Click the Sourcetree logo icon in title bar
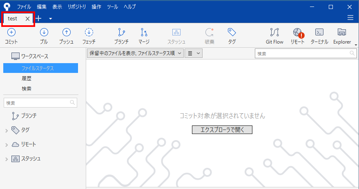Screen dimensions: 359x189 (7, 7)
